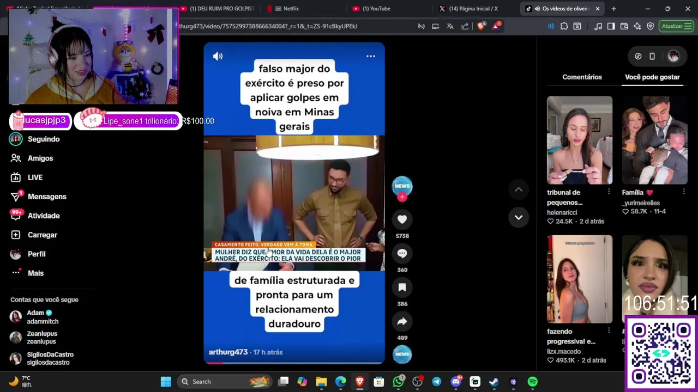Go to the next video with the down chevron
Screen dimensions: 698x392
(x=519, y=217)
